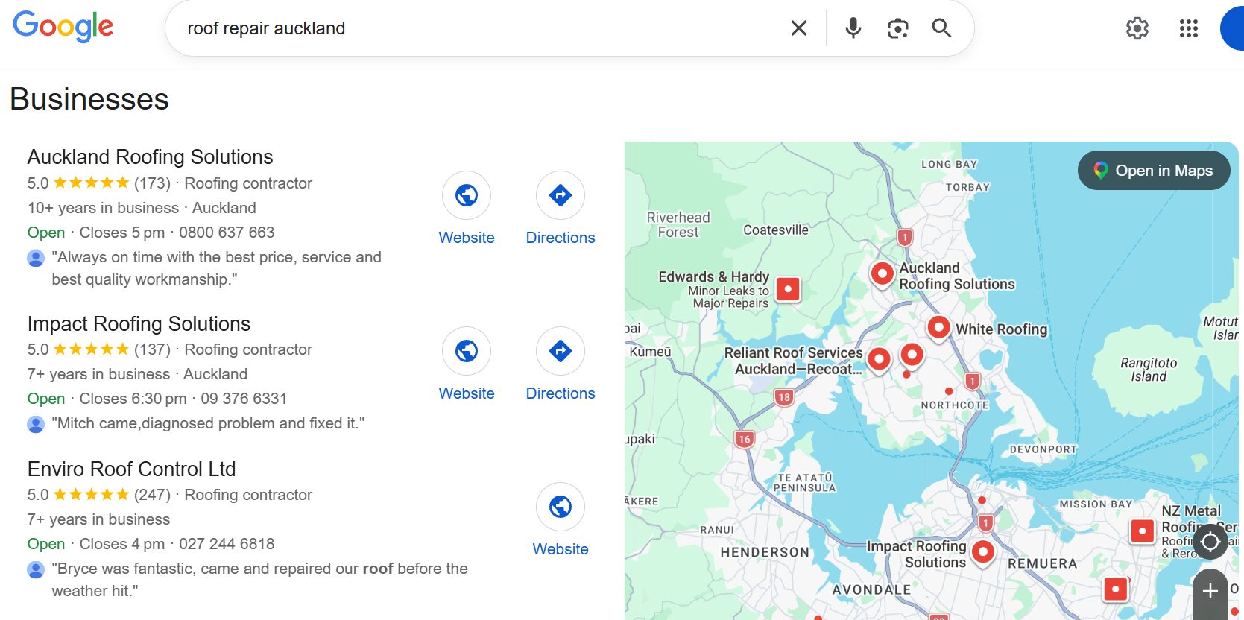This screenshot has width=1244, height=620.
Task: Click the Google logo
Action: click(x=63, y=27)
